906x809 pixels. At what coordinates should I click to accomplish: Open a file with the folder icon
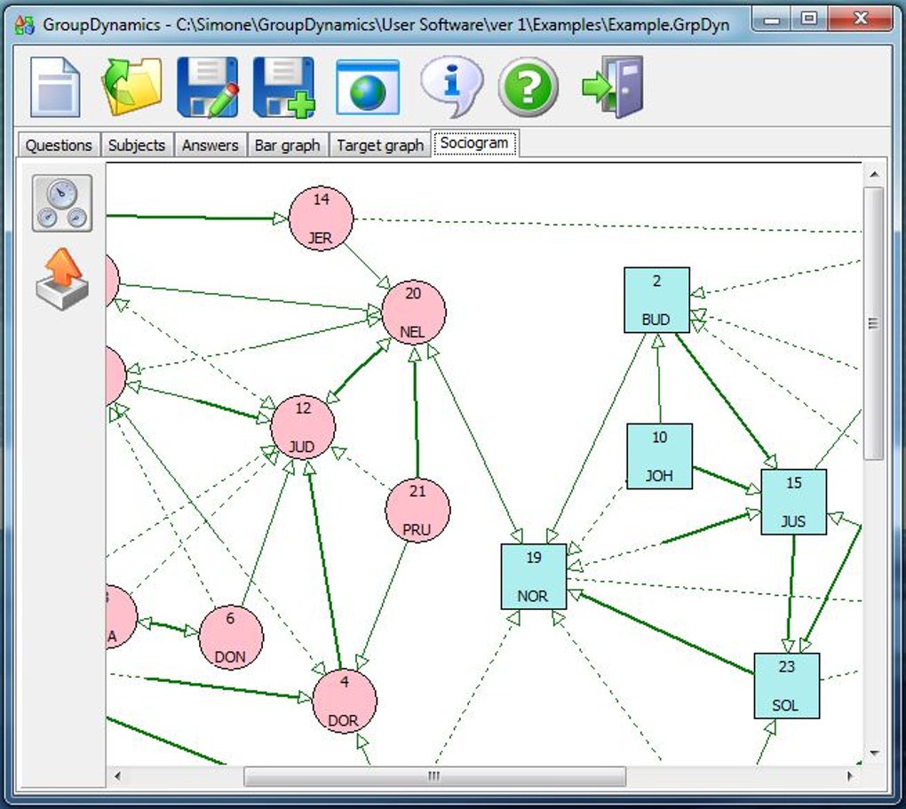tap(131, 87)
